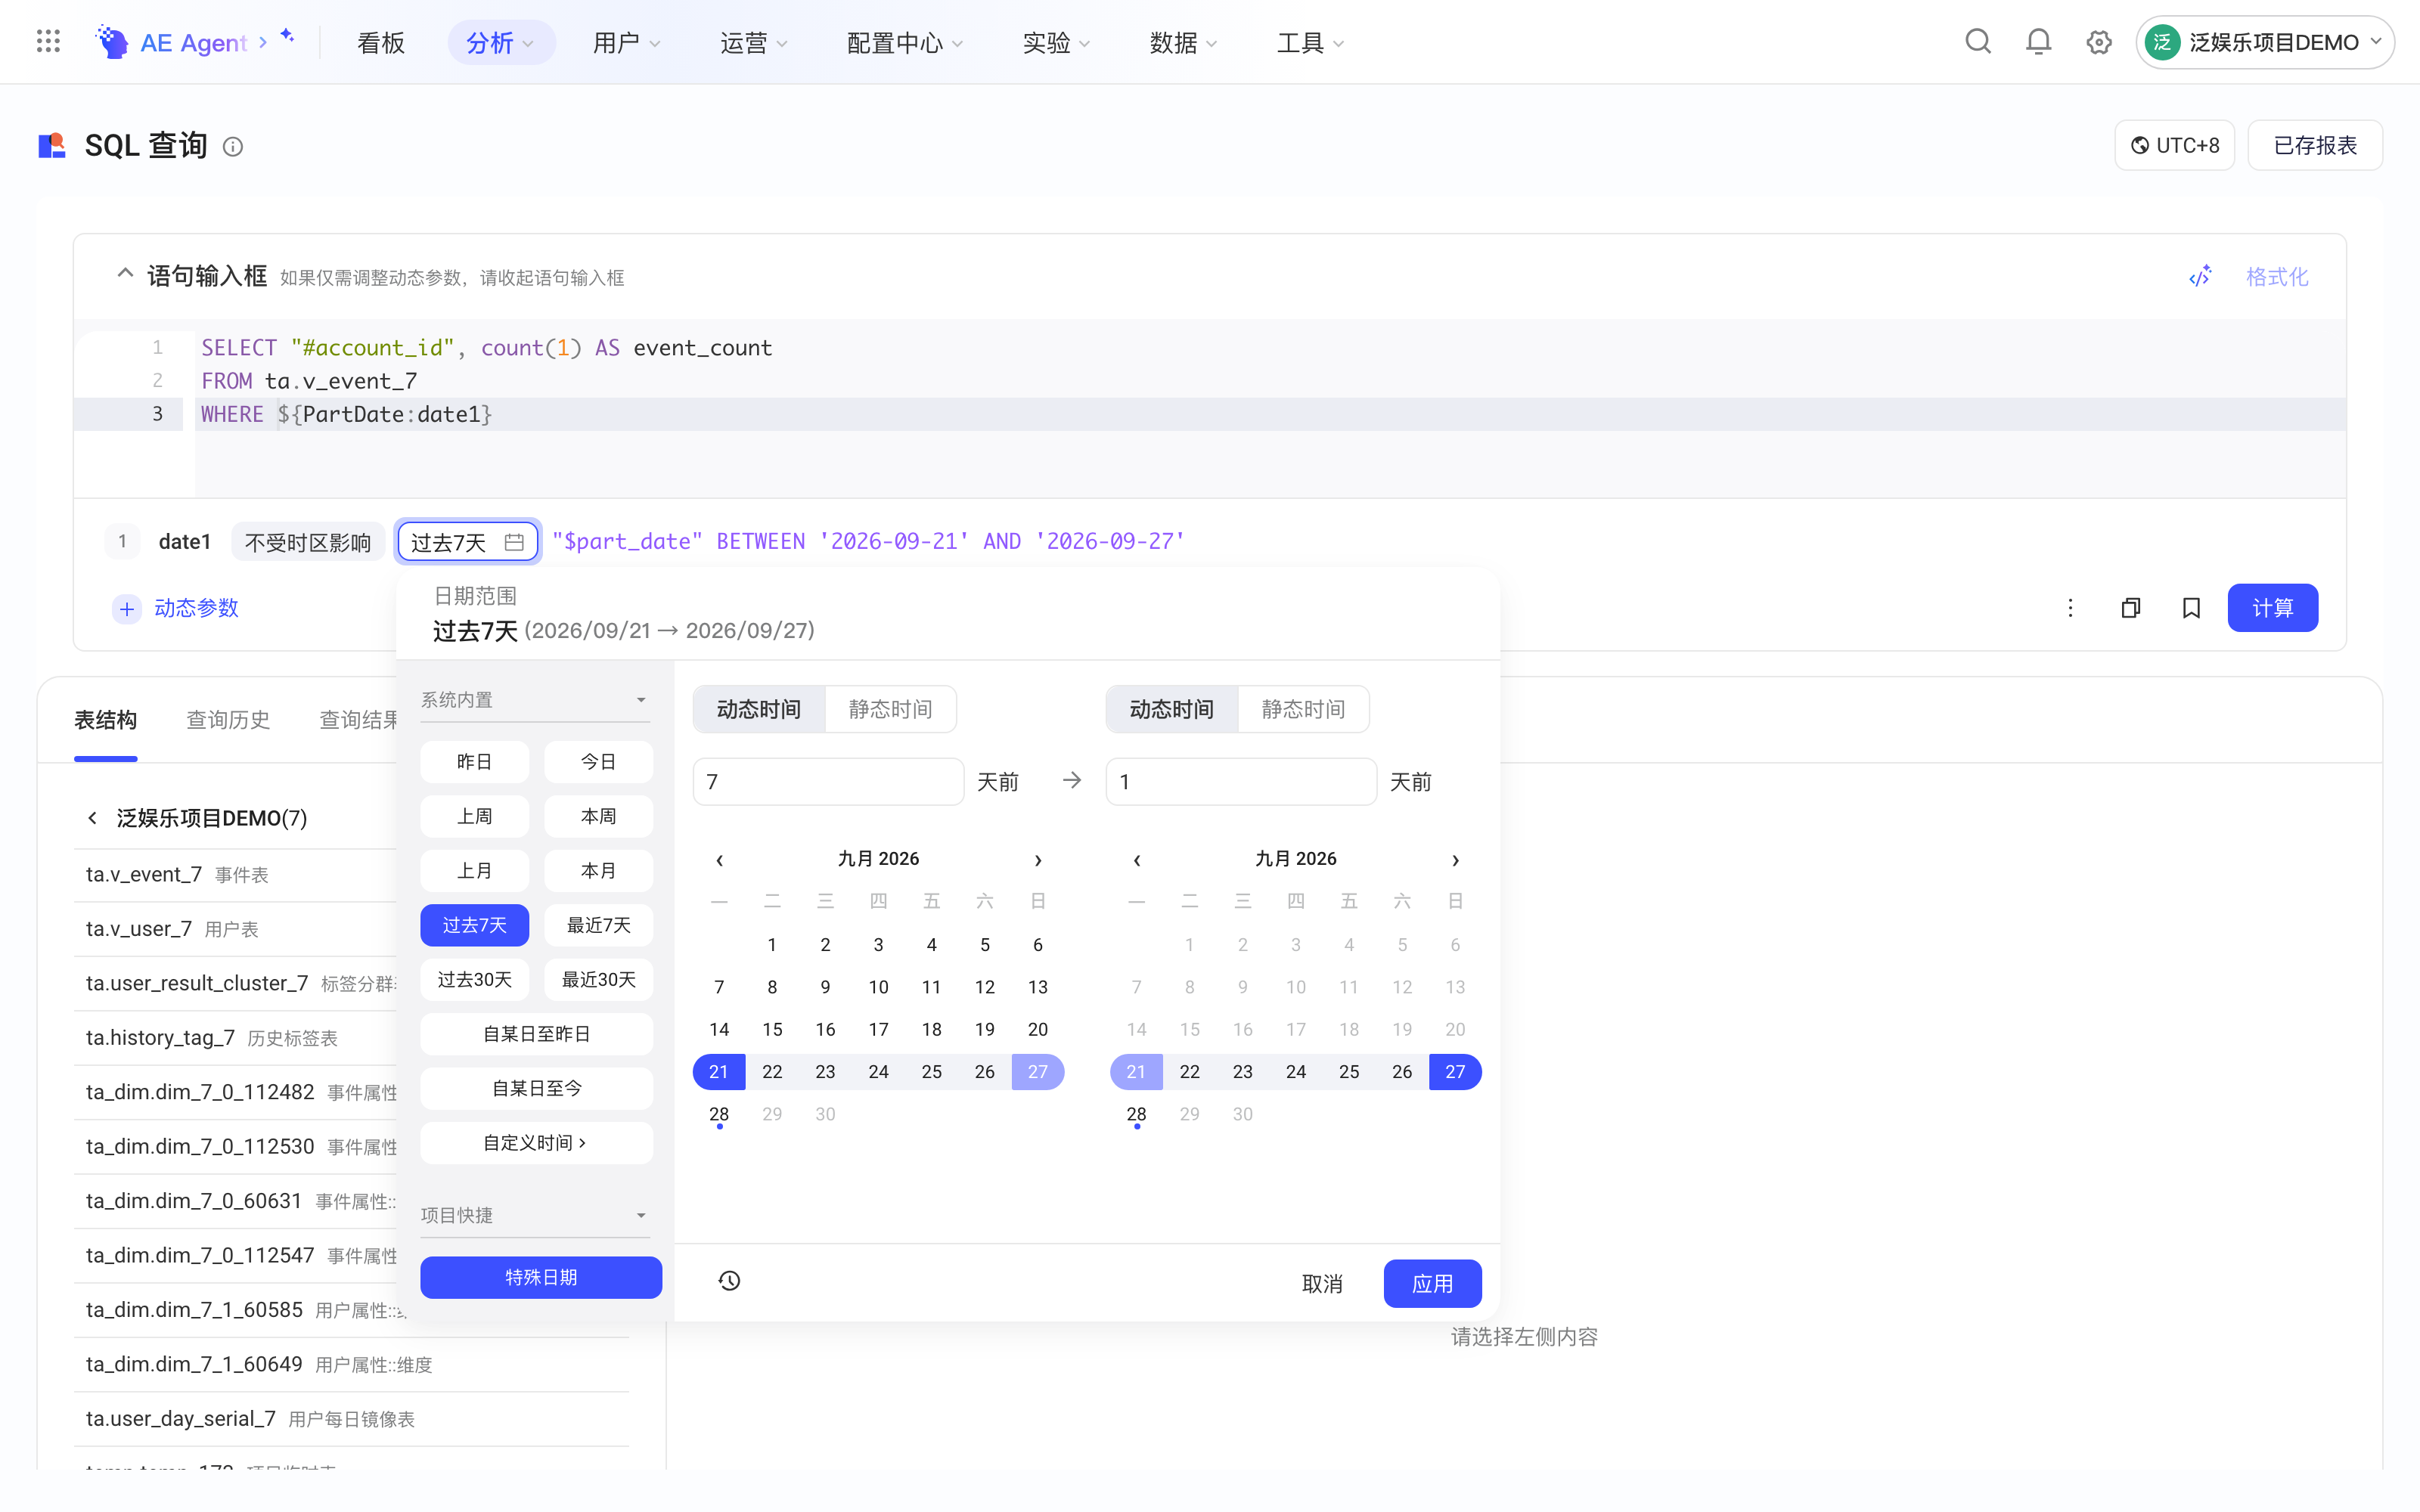
Task: Open the settings gear icon
Action: pos(2099,42)
